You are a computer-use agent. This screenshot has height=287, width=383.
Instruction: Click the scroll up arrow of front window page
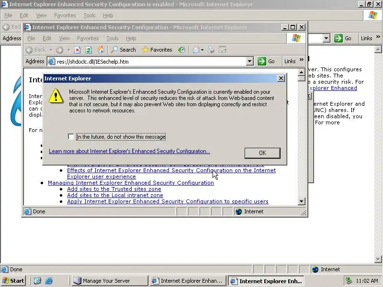pos(302,72)
